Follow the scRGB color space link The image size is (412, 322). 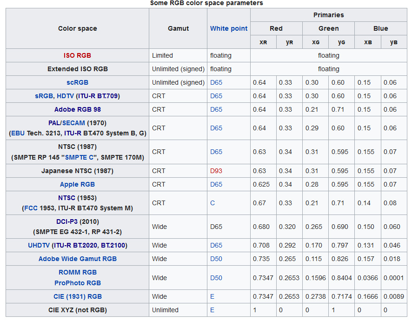(77, 82)
